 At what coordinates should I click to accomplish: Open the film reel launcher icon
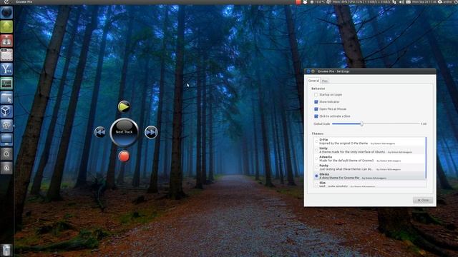pos(6,126)
